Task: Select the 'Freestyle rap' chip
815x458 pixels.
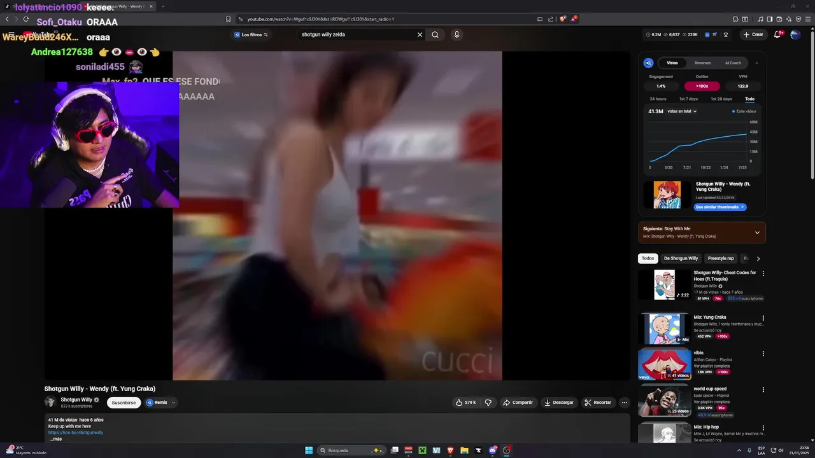Action: point(721,258)
